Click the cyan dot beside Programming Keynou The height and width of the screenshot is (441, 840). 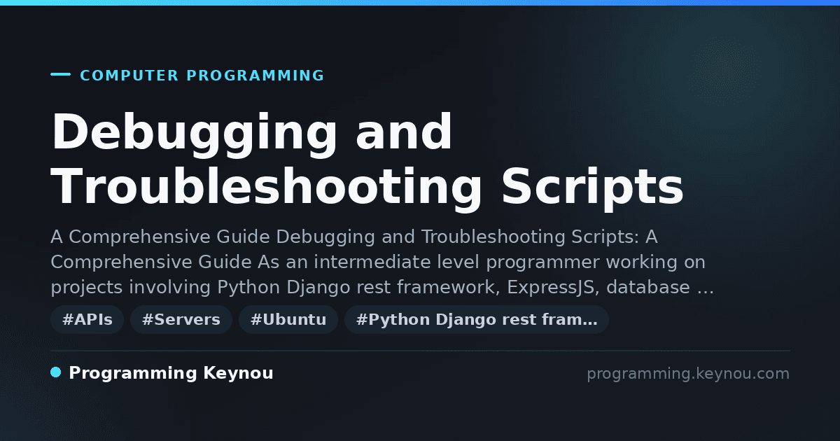(56, 372)
